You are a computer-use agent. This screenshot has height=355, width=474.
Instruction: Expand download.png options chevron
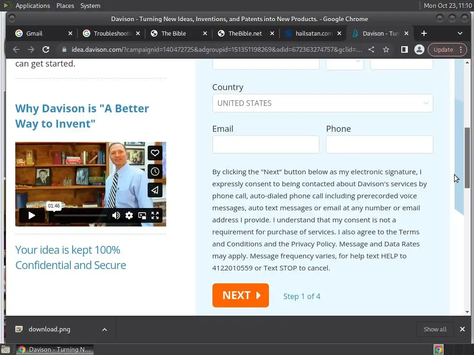point(104,330)
